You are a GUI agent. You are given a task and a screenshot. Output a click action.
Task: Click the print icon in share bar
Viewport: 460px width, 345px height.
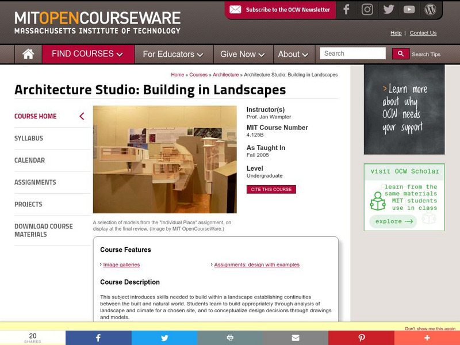pyautogui.click(x=230, y=338)
